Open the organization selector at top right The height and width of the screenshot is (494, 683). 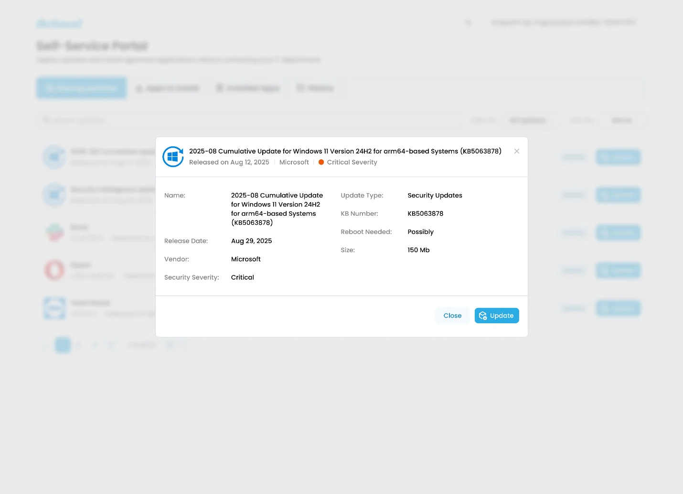tap(564, 22)
